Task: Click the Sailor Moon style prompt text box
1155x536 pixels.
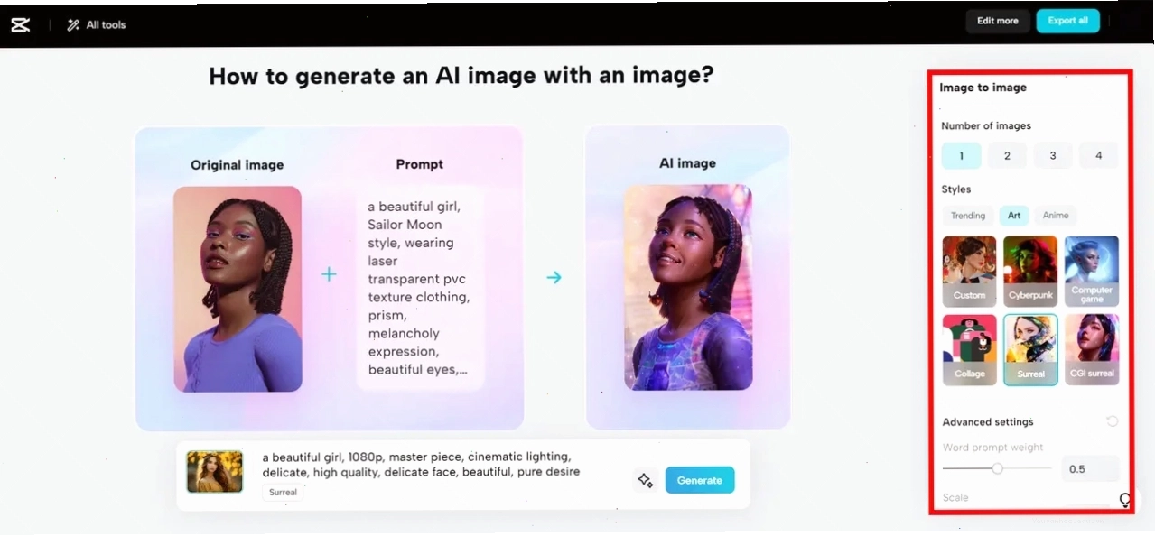Action: (420, 289)
